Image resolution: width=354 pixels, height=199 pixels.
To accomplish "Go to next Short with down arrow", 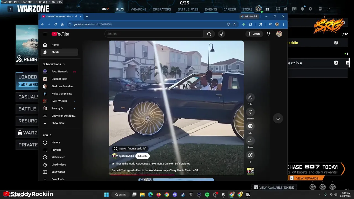I will (278, 118).
